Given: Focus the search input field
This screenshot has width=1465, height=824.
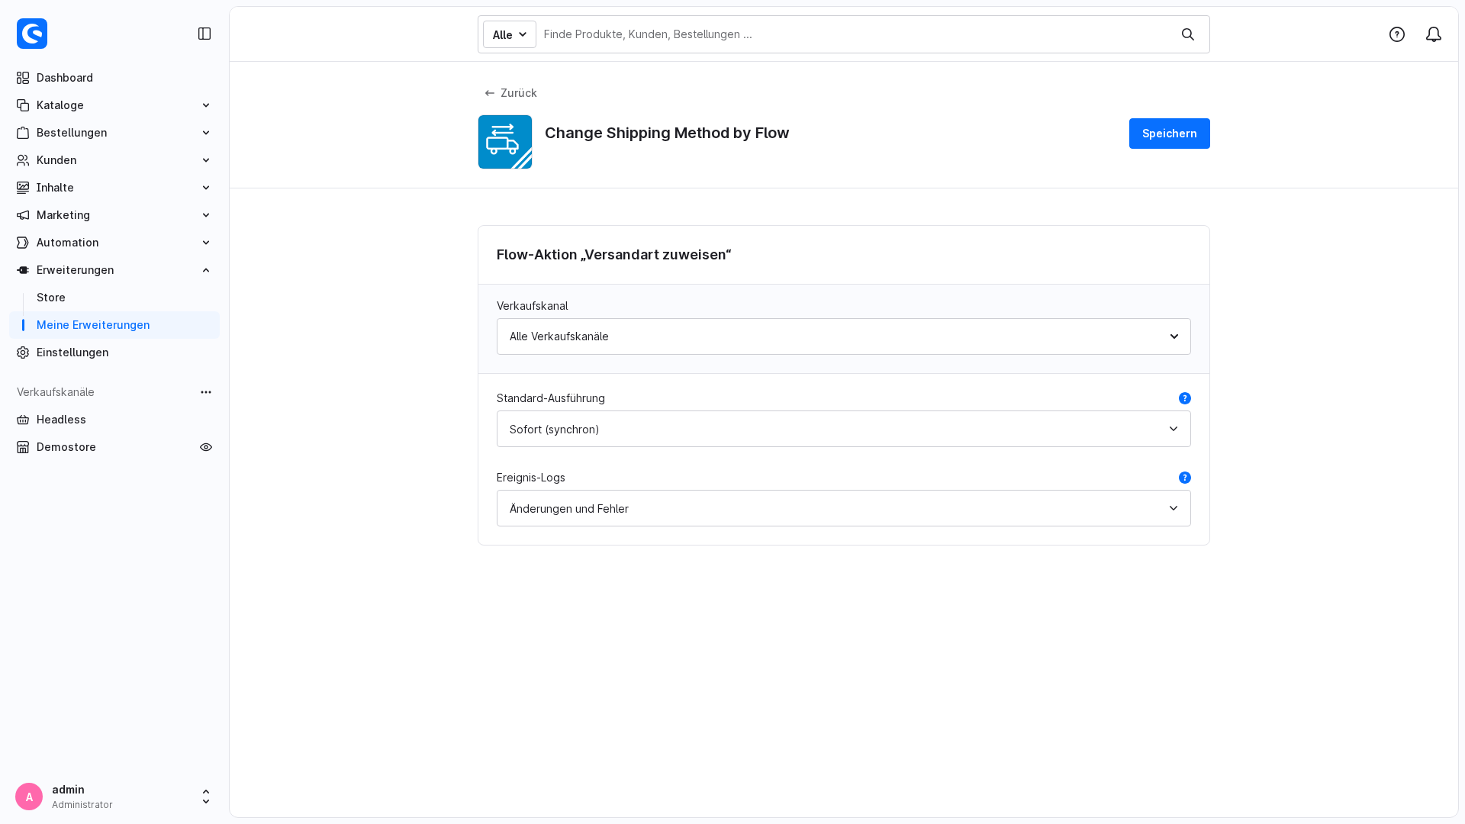Looking at the screenshot, I should pos(855,34).
